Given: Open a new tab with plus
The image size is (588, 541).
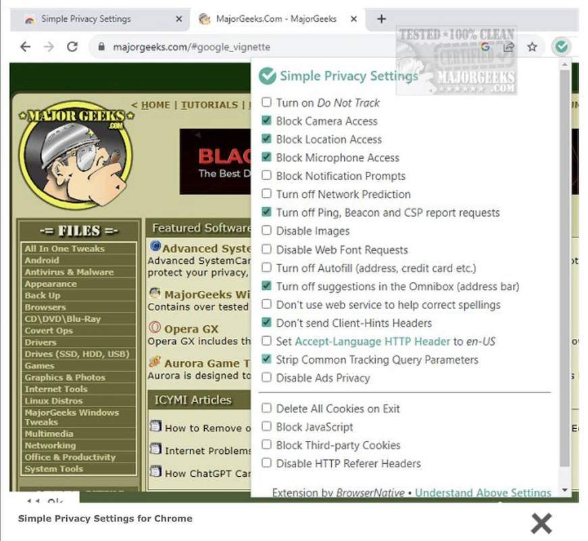Looking at the screenshot, I should pos(381,19).
